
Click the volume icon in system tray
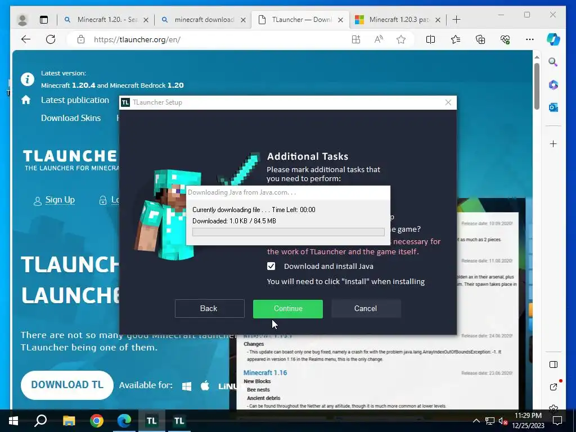(x=502, y=421)
